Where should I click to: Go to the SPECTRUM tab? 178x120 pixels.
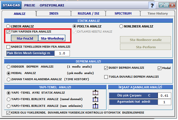coord(123,13)
